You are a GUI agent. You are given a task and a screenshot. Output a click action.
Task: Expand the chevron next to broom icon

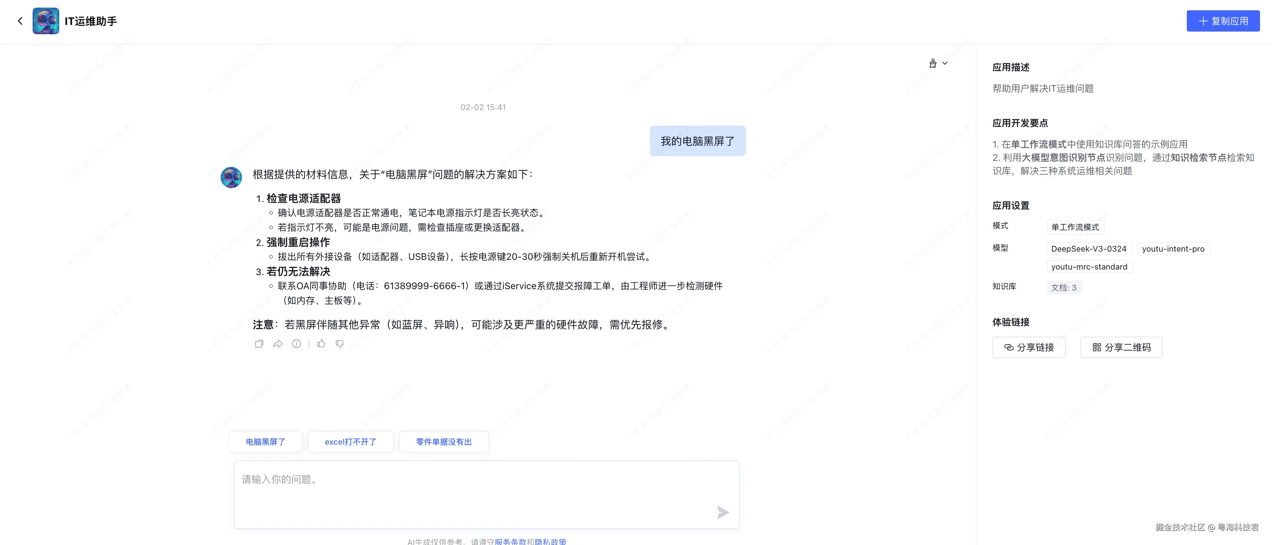pos(945,63)
